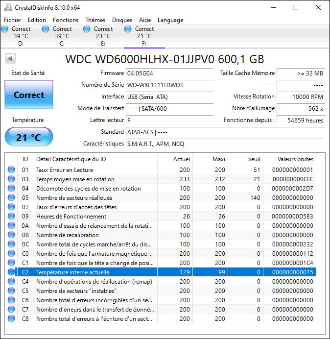The image size is (330, 339).
Task: Click the transfer mode field SATA/600
Action: (x=169, y=109)
